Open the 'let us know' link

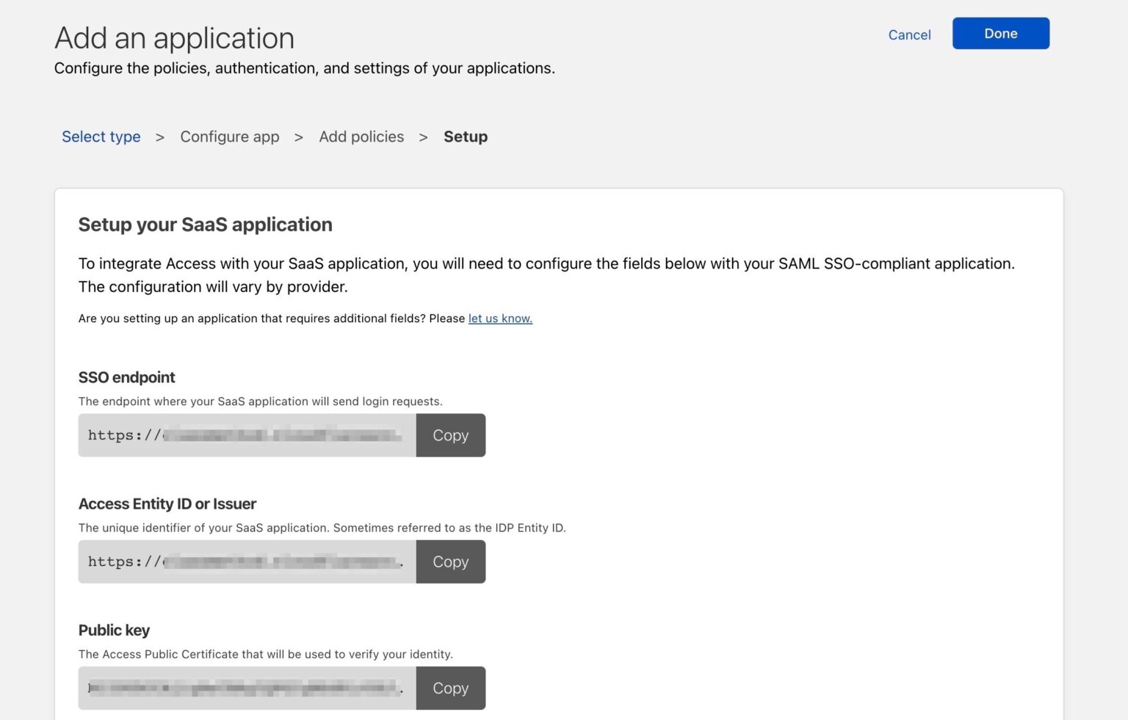500,318
